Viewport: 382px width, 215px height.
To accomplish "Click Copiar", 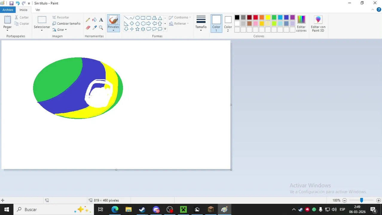I will 22,24.
